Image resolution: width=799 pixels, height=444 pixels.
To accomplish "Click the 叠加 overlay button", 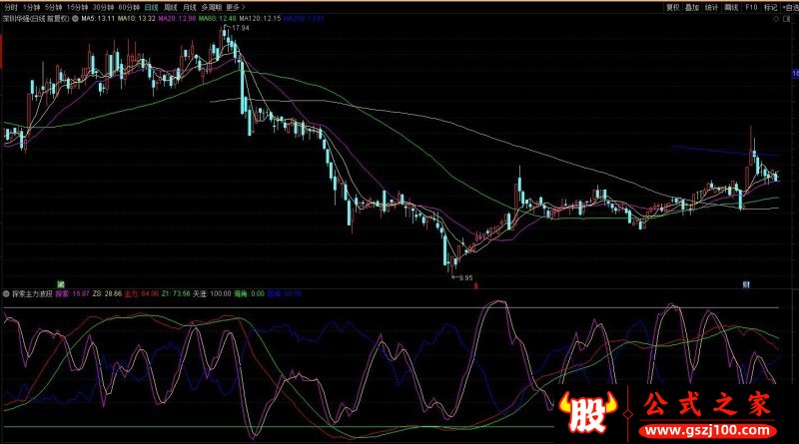I will [x=692, y=7].
